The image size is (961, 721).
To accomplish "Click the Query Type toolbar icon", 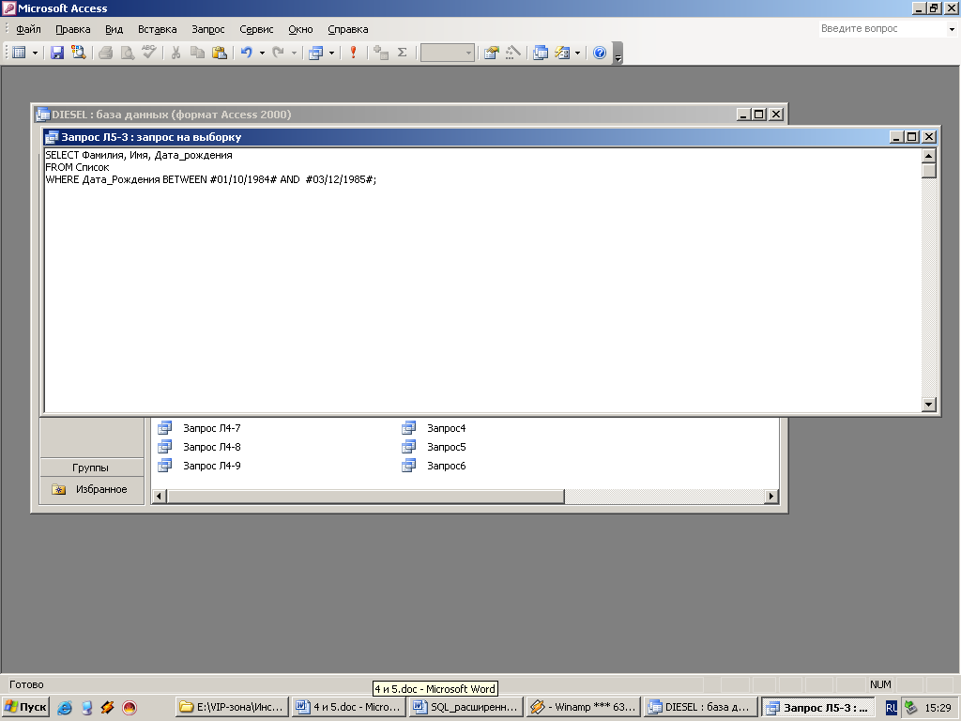I will [x=315, y=53].
